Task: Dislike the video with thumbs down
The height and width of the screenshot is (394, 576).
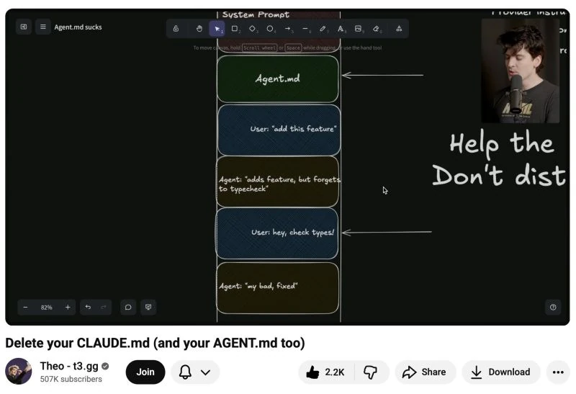Action: click(370, 372)
